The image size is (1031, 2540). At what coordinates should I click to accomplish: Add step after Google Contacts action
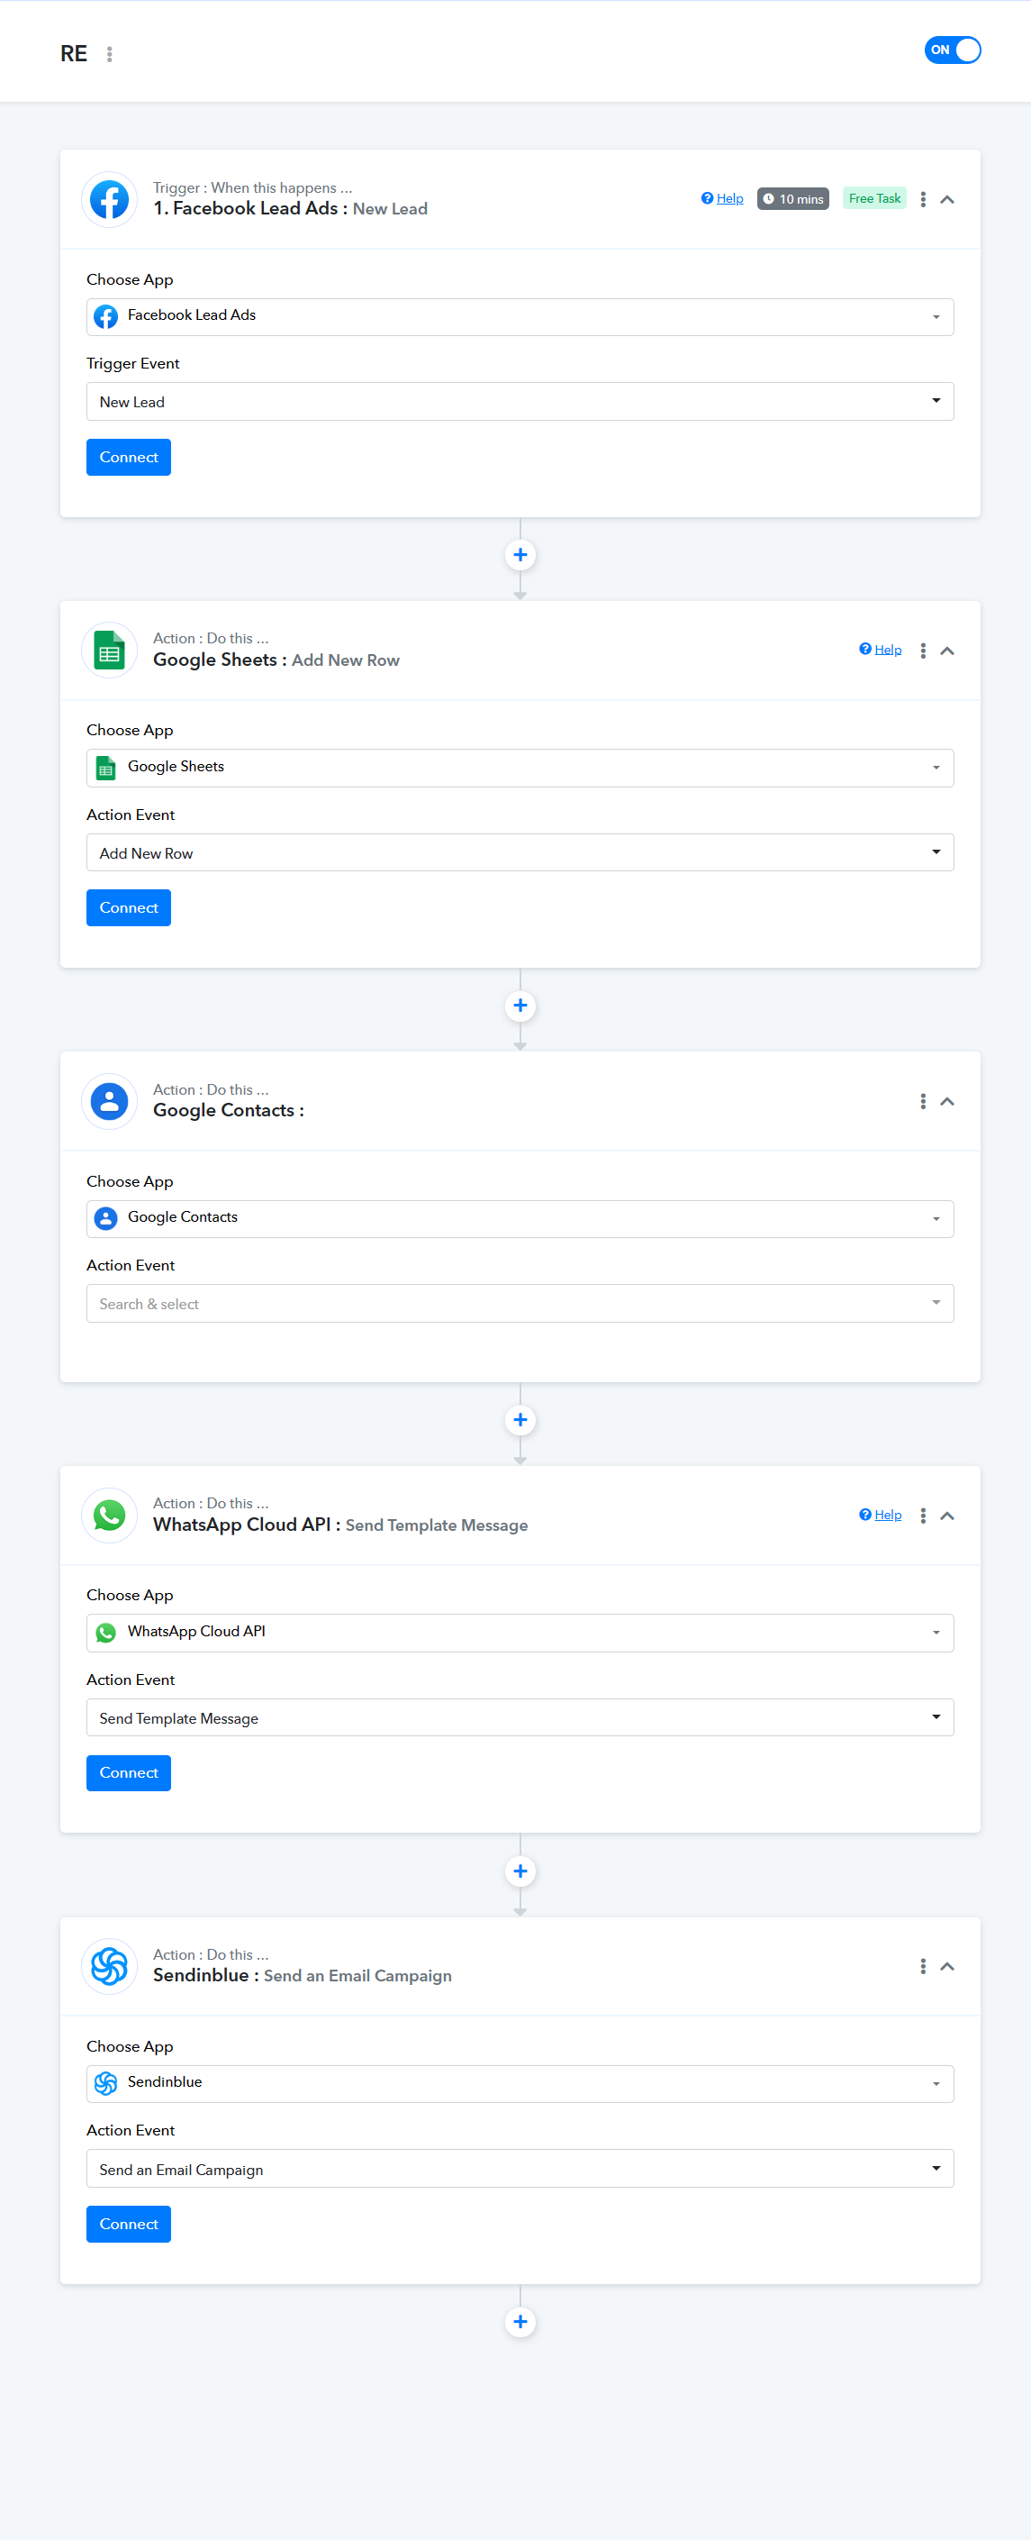(x=520, y=1420)
